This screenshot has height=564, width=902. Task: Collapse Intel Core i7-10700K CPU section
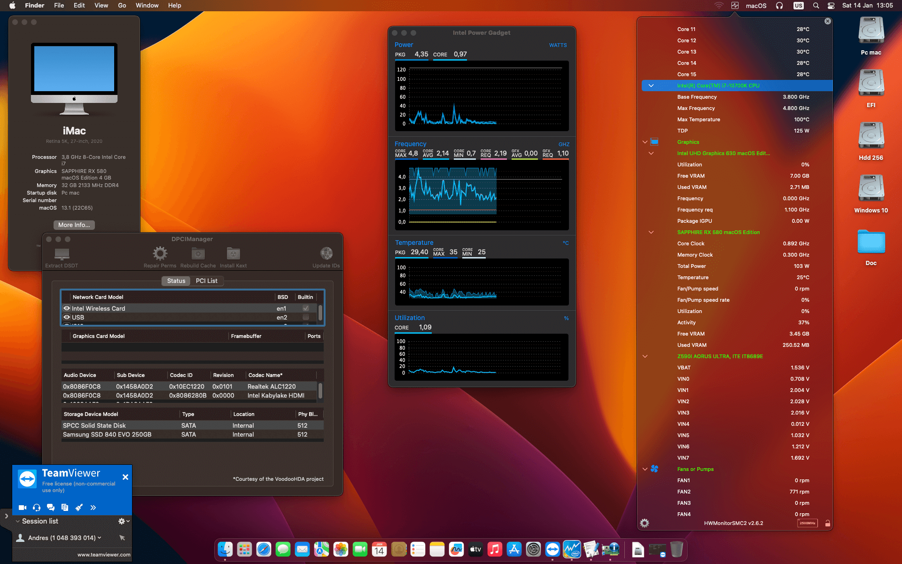(651, 86)
